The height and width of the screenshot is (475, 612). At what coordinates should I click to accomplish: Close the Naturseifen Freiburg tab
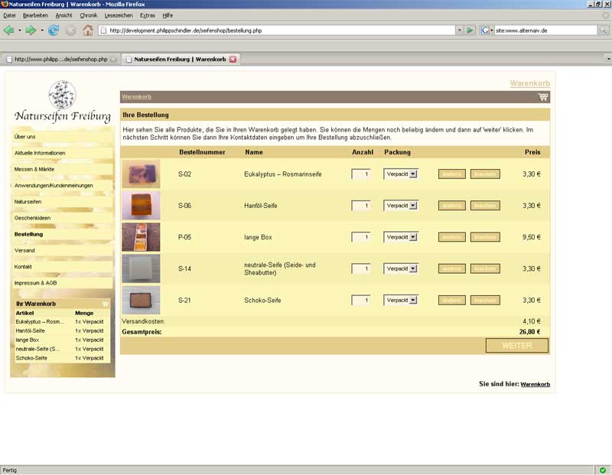[233, 59]
